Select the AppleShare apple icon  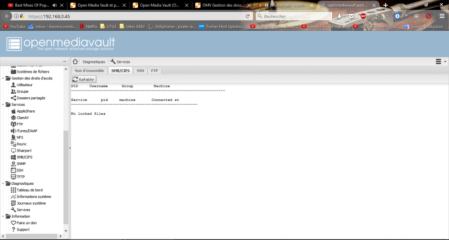(x=13, y=111)
